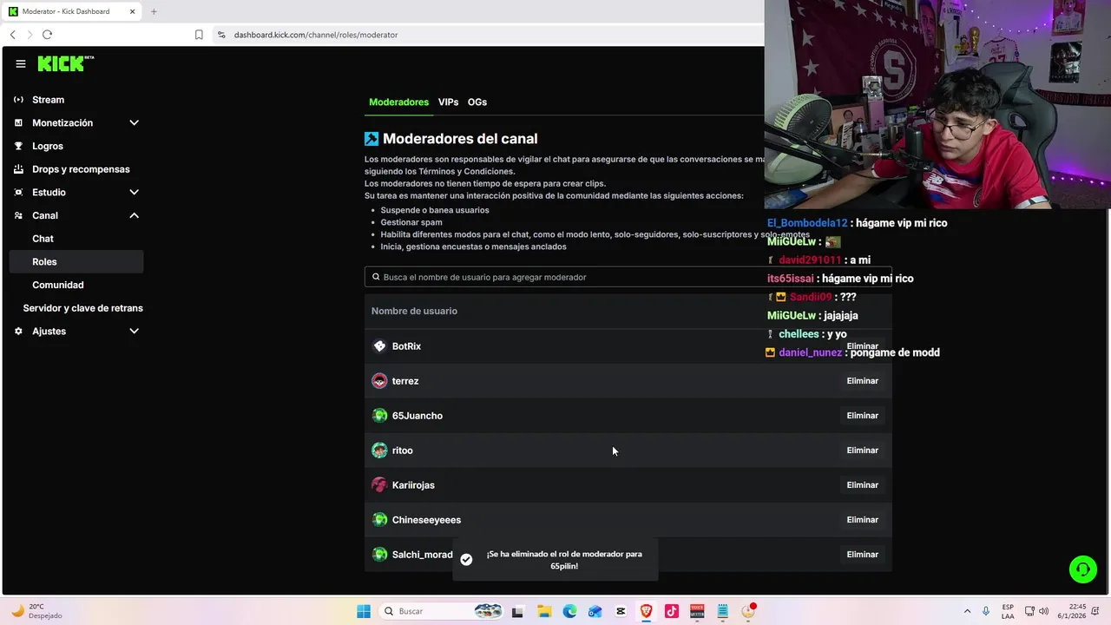Viewport: 1111px width, 625px height.
Task: Click the Logros trophy icon
Action: pyautogui.click(x=19, y=146)
